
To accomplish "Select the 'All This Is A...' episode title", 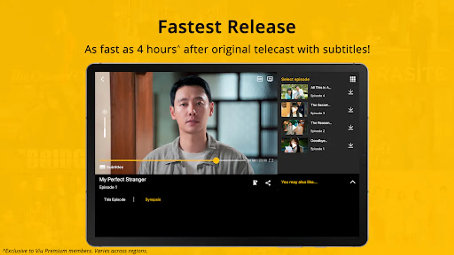I will coord(321,88).
